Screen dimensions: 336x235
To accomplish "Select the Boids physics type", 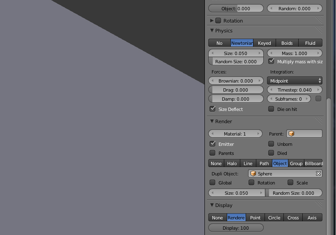I will point(287,43).
